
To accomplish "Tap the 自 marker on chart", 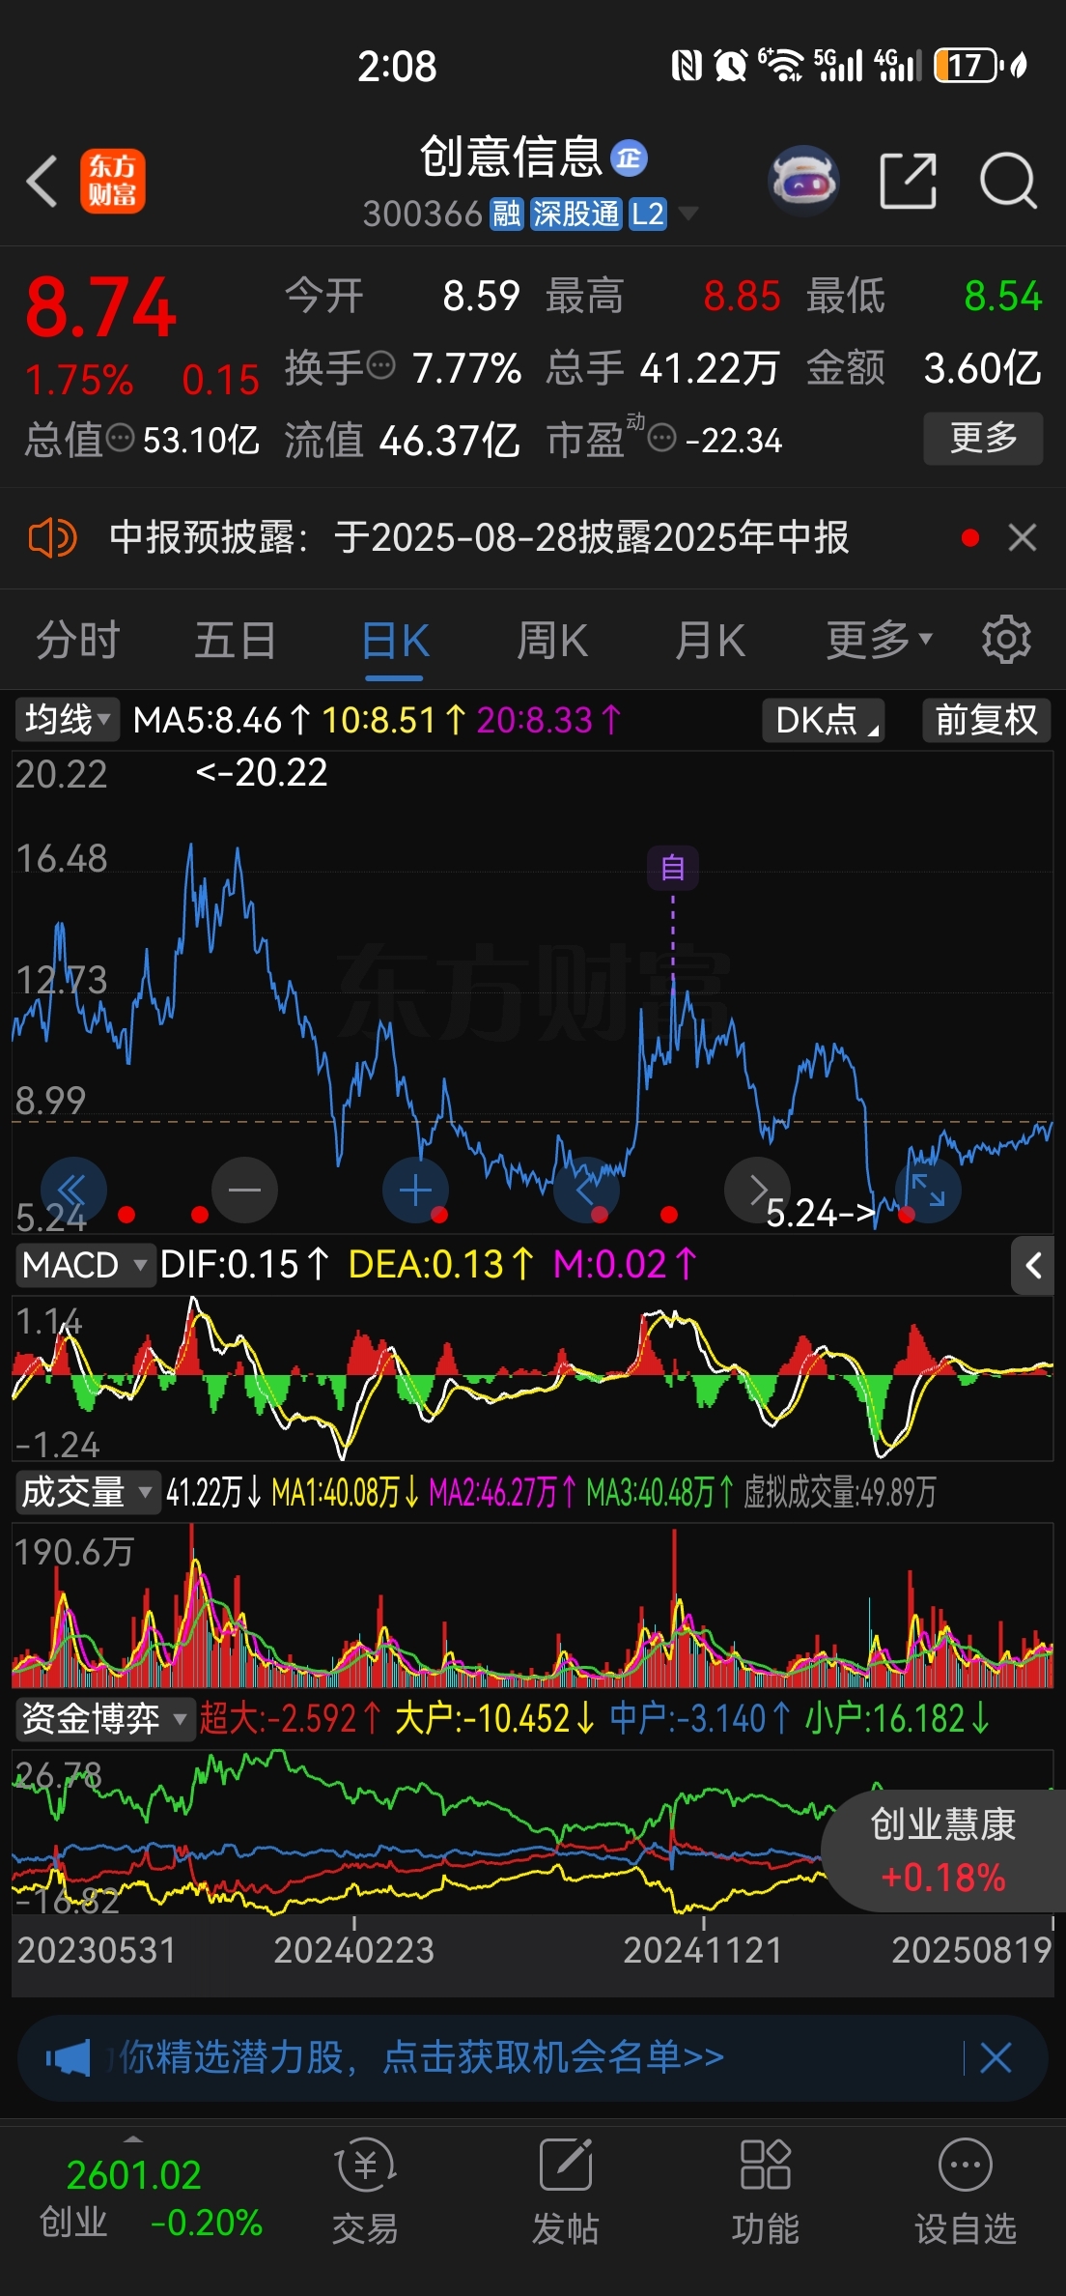I will pyautogui.click(x=673, y=868).
